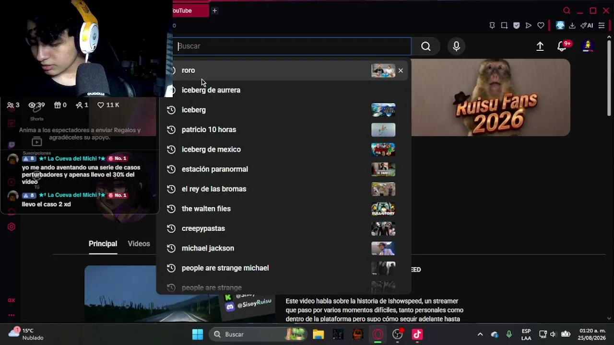This screenshot has height=345, width=614.
Task: Click the tray volume speaker icon
Action: 553,334
